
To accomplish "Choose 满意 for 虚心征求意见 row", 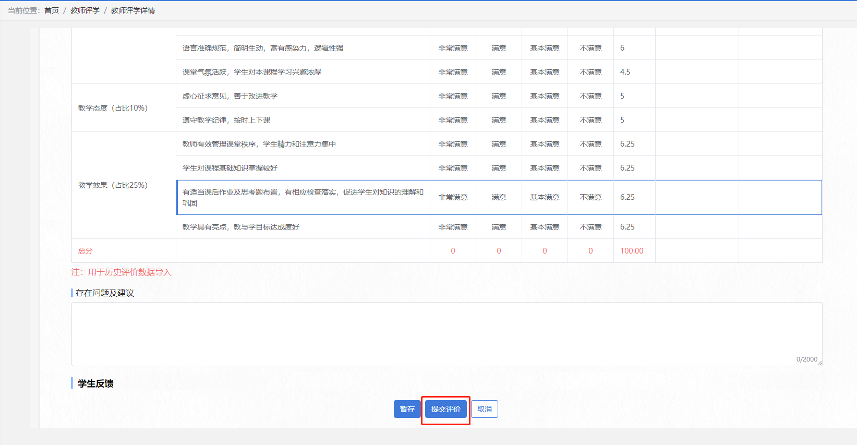I will [x=499, y=96].
